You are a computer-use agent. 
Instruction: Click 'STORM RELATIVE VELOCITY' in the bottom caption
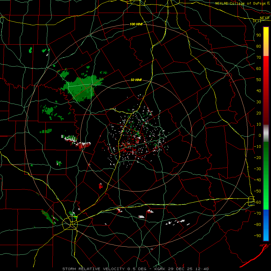point(93,269)
